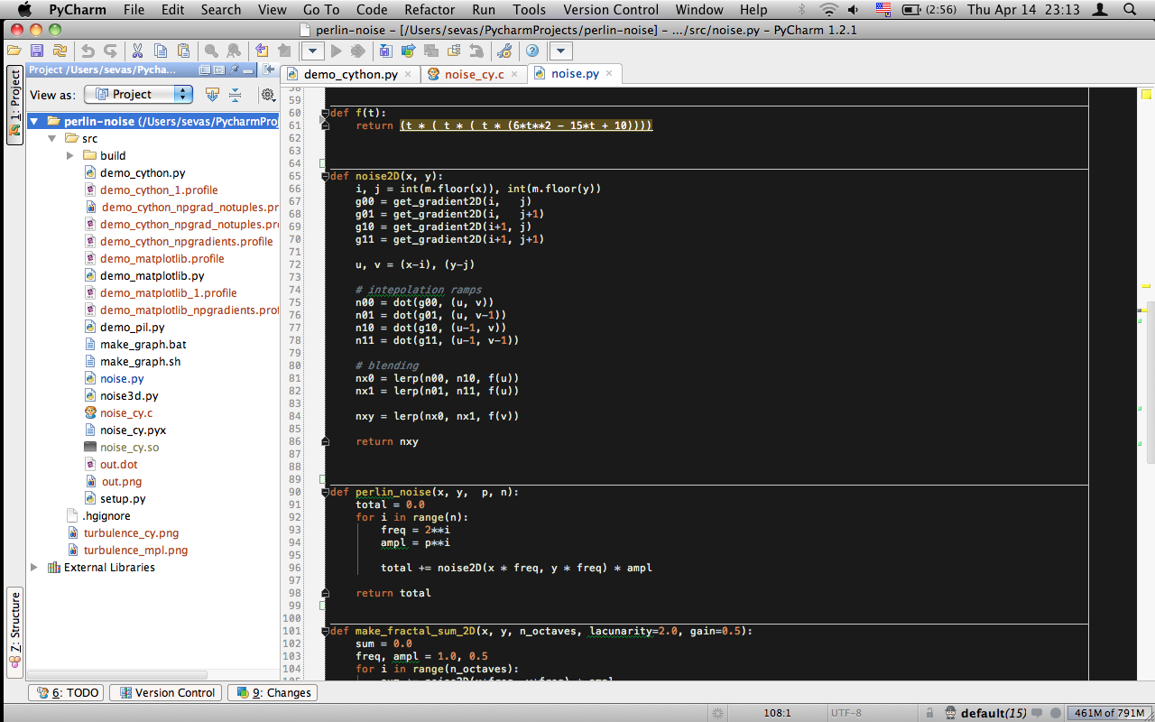The image size is (1155, 722).
Task: Show VCS history toolbar icon
Action: coord(454,51)
